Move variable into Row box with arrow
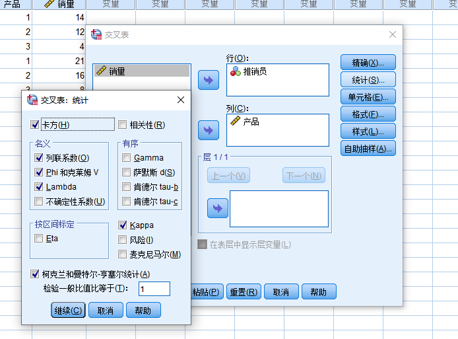458x339 pixels. (209, 80)
